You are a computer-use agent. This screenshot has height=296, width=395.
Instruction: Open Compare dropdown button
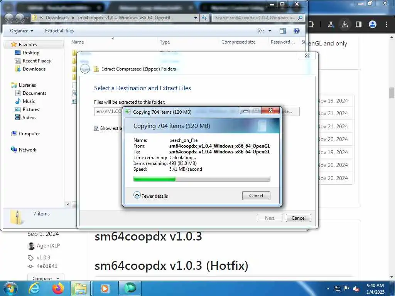click(46, 278)
